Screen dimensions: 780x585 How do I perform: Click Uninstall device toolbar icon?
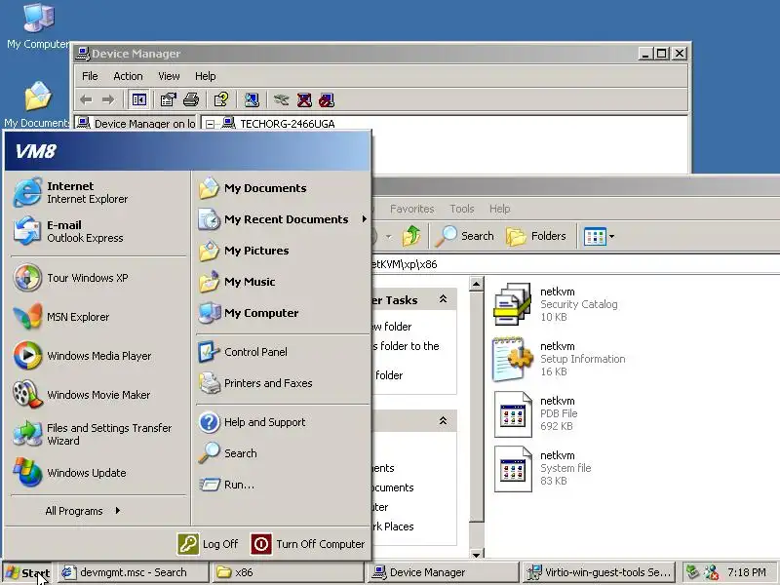click(x=304, y=100)
